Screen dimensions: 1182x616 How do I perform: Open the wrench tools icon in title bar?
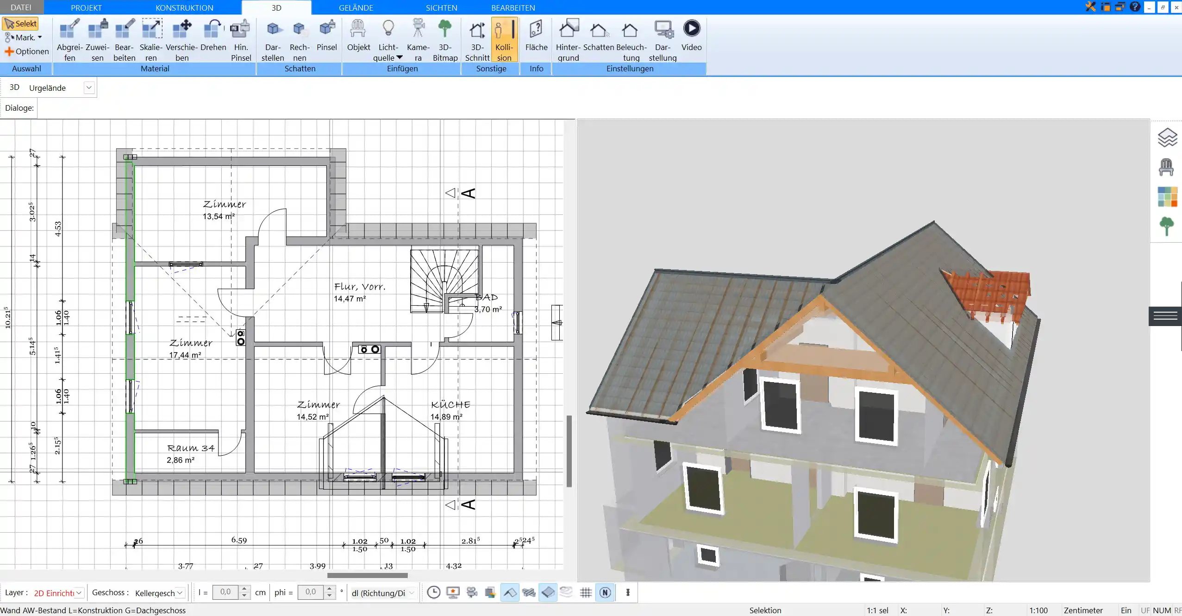click(1090, 7)
